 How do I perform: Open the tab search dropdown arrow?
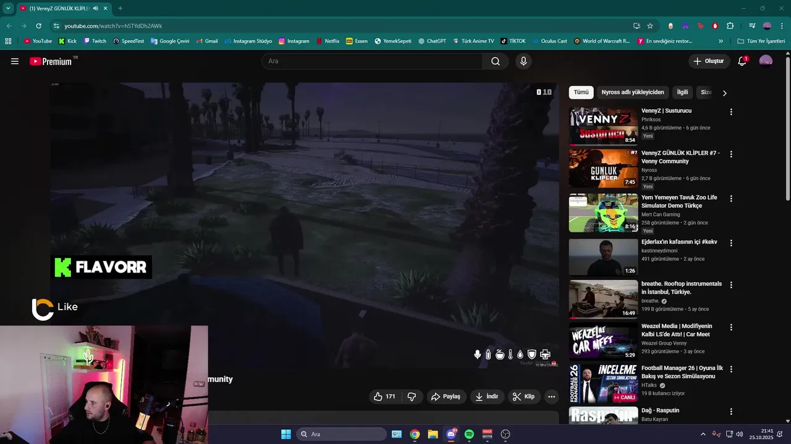click(8, 9)
